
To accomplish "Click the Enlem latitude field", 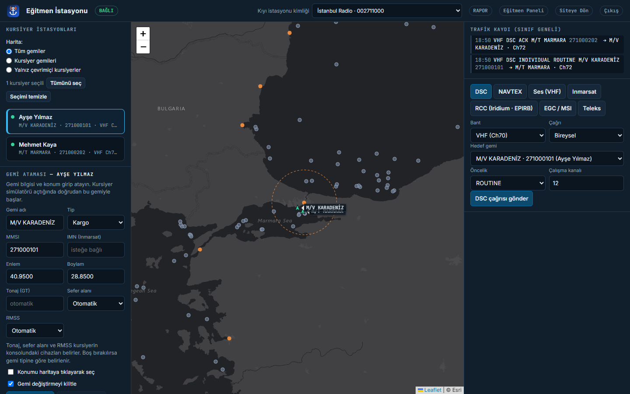I will pyautogui.click(x=35, y=276).
